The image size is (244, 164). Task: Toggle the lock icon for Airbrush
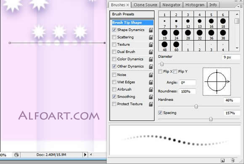151,90
